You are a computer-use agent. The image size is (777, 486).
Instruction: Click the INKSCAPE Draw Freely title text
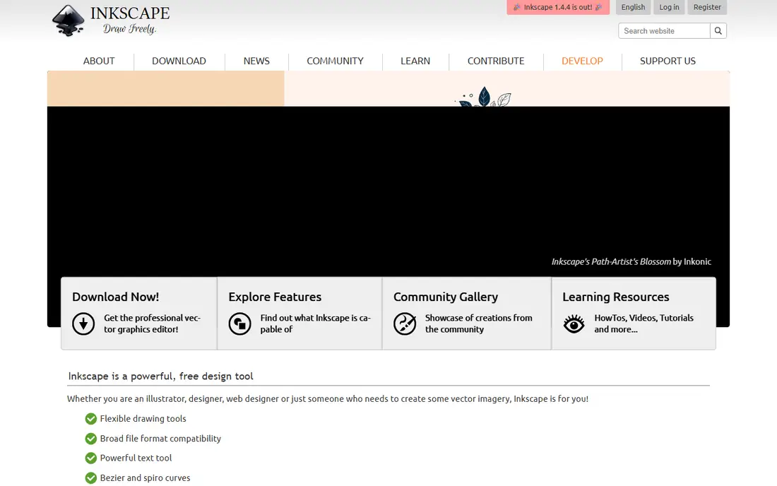130,20
